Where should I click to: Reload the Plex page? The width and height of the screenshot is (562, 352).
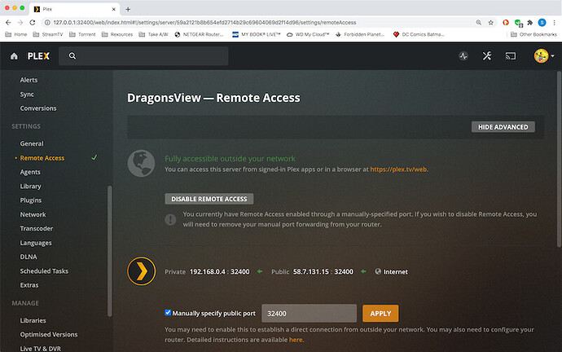click(x=33, y=23)
